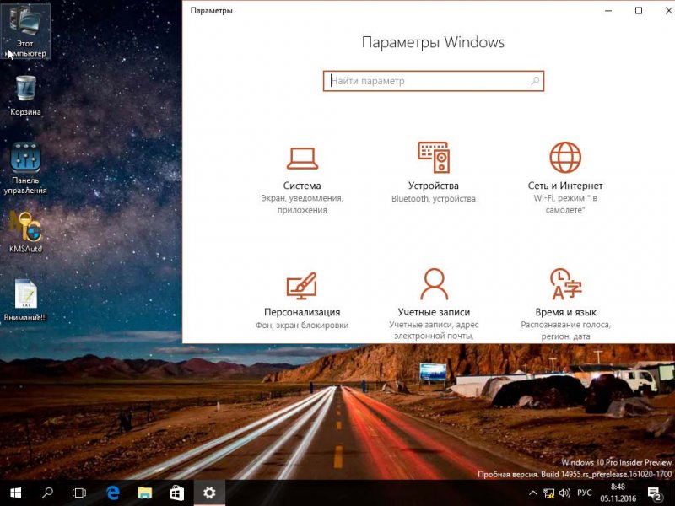Open the network status tray icon
The height and width of the screenshot is (506, 675).
pos(549,493)
